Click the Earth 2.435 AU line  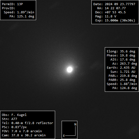121,68
